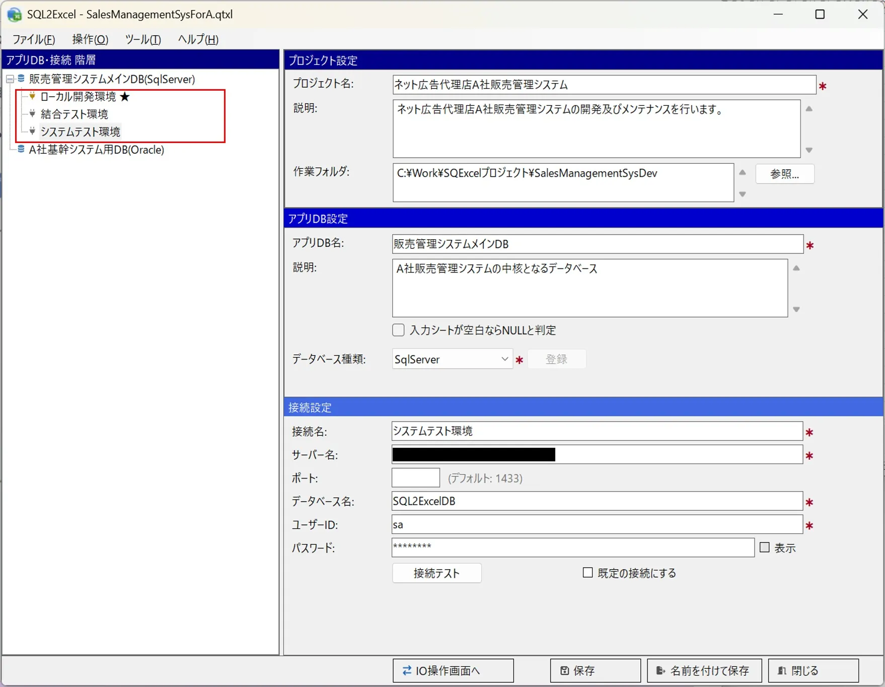This screenshot has height=687, width=885.
Task: Click the 接続テスト button
Action: coord(436,573)
